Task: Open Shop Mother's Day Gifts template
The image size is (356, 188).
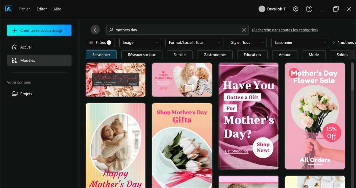Action: [182, 146]
